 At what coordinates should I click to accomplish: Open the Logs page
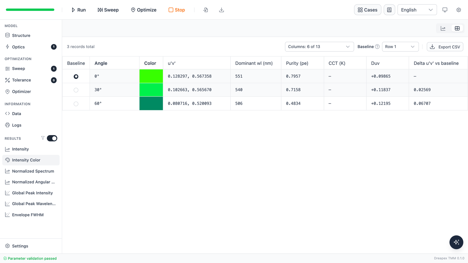pyautogui.click(x=31, y=125)
